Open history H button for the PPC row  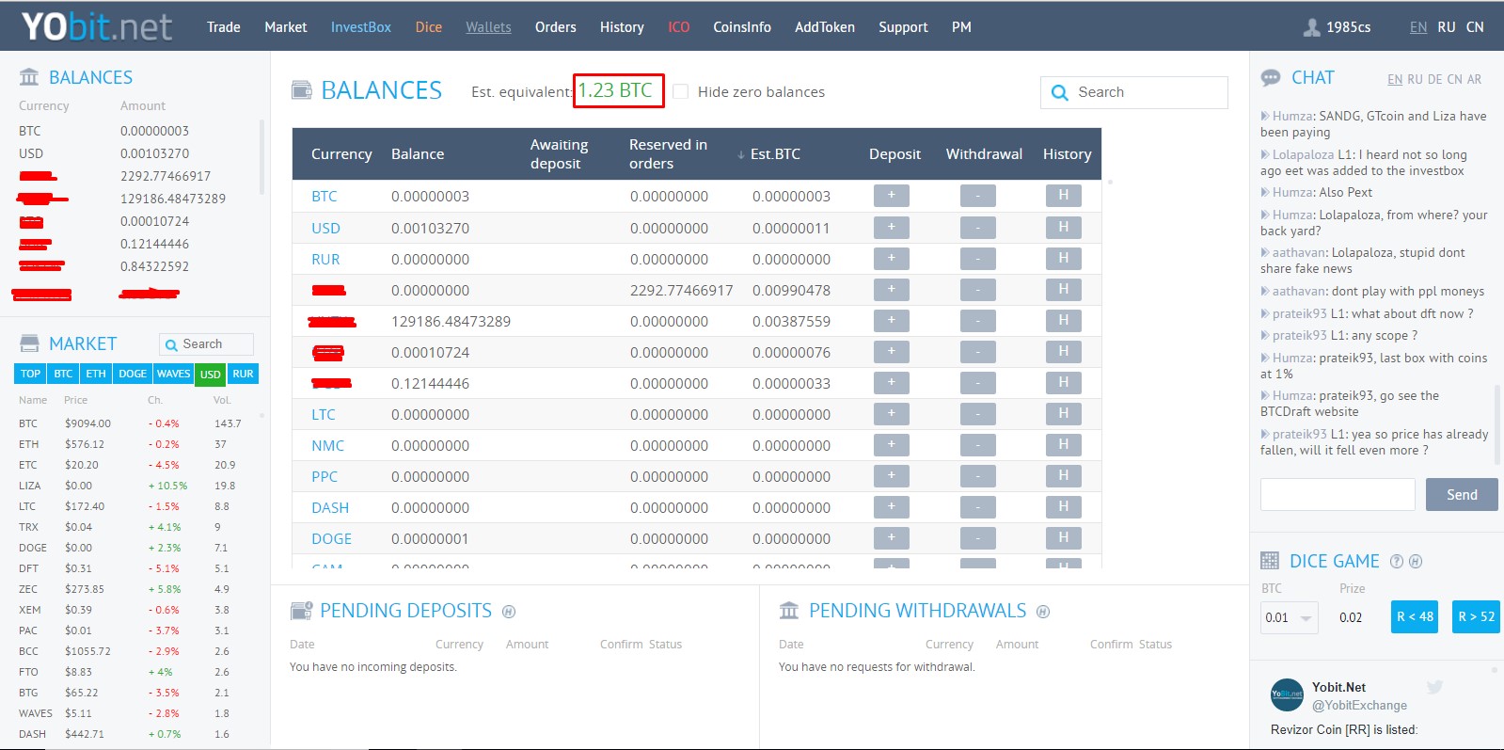[1063, 476]
